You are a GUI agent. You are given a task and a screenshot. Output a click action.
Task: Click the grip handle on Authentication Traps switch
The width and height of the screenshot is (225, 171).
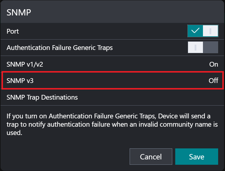pyautogui.click(x=195, y=48)
